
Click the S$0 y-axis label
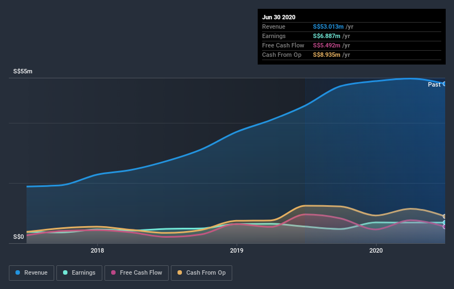point(19,237)
